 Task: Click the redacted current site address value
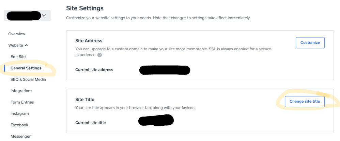pyautogui.click(x=165, y=70)
